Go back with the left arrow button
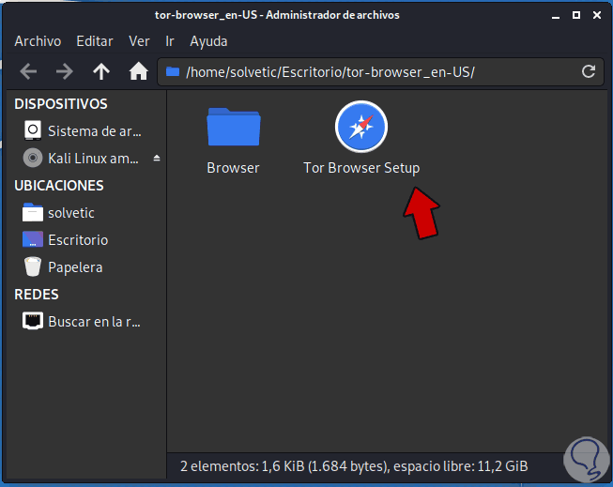Screen dimensions: 613x487 (28, 72)
